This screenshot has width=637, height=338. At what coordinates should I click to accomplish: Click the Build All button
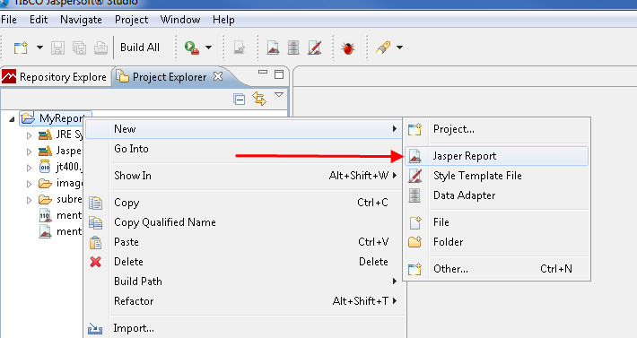(x=140, y=48)
